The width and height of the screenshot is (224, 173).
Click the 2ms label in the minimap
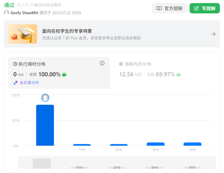tap(117, 167)
